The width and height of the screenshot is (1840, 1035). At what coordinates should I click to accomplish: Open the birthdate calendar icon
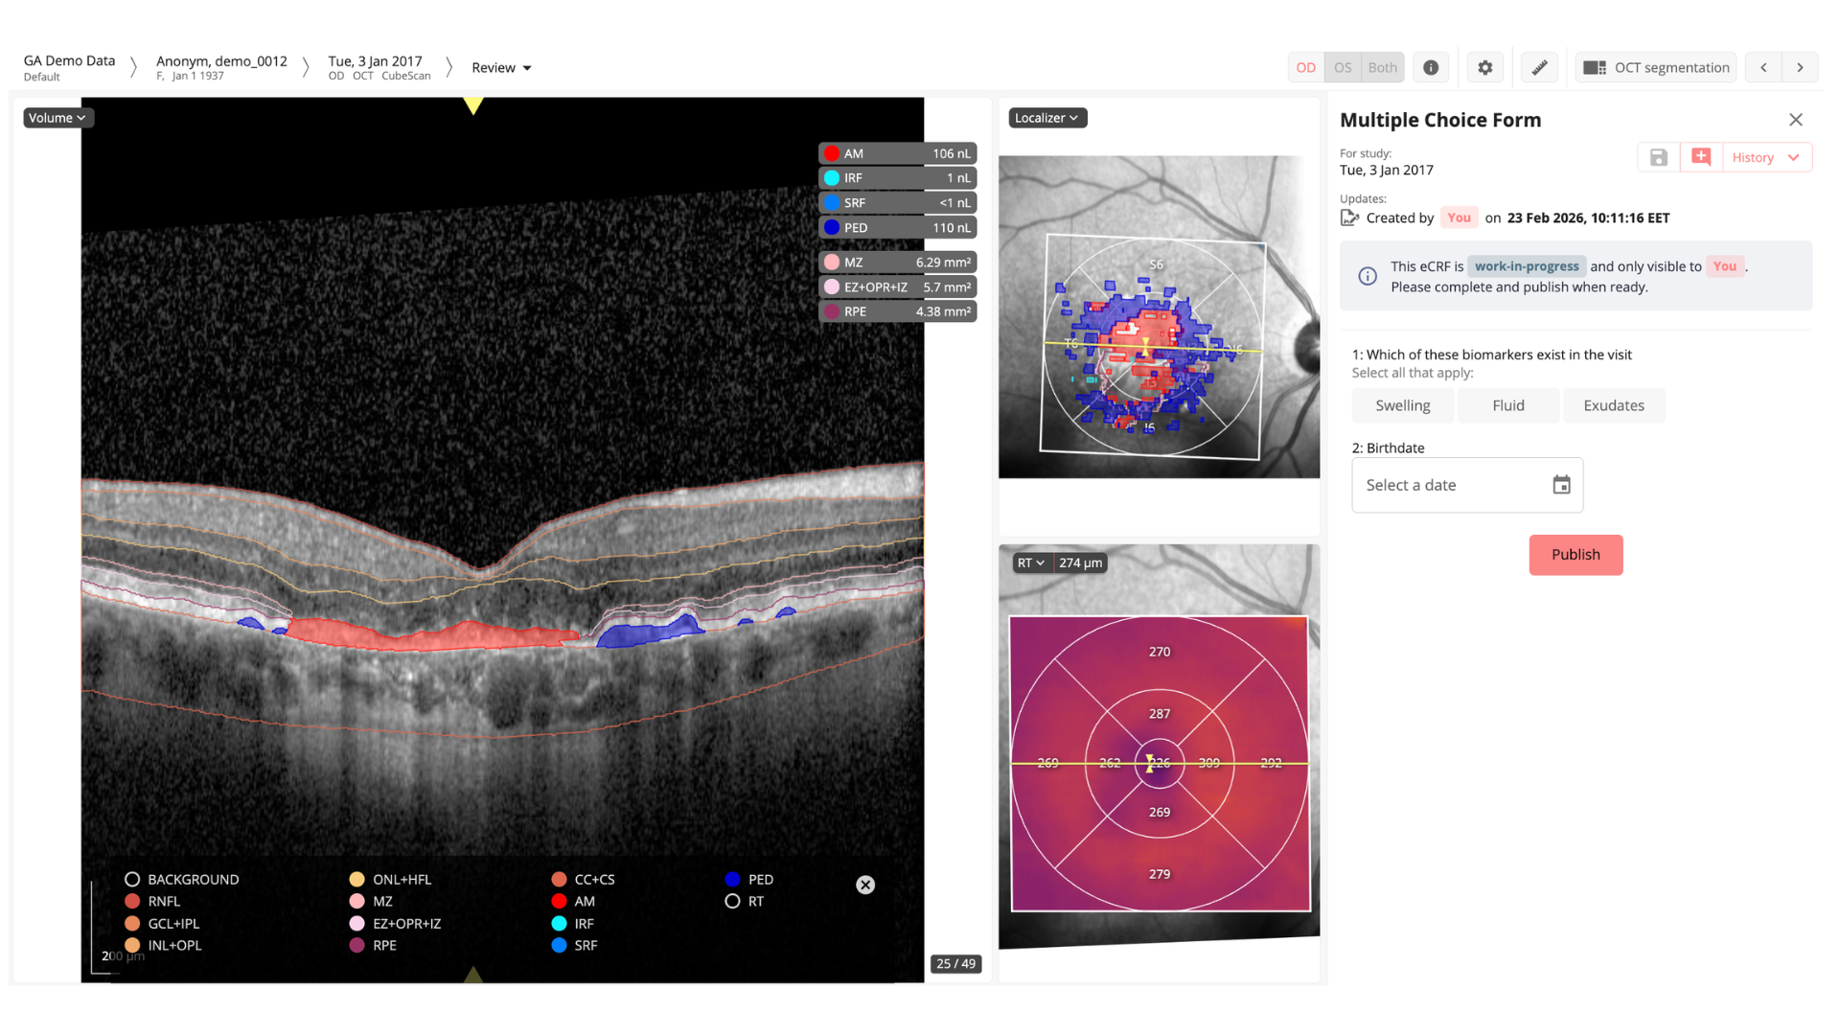[x=1561, y=485]
